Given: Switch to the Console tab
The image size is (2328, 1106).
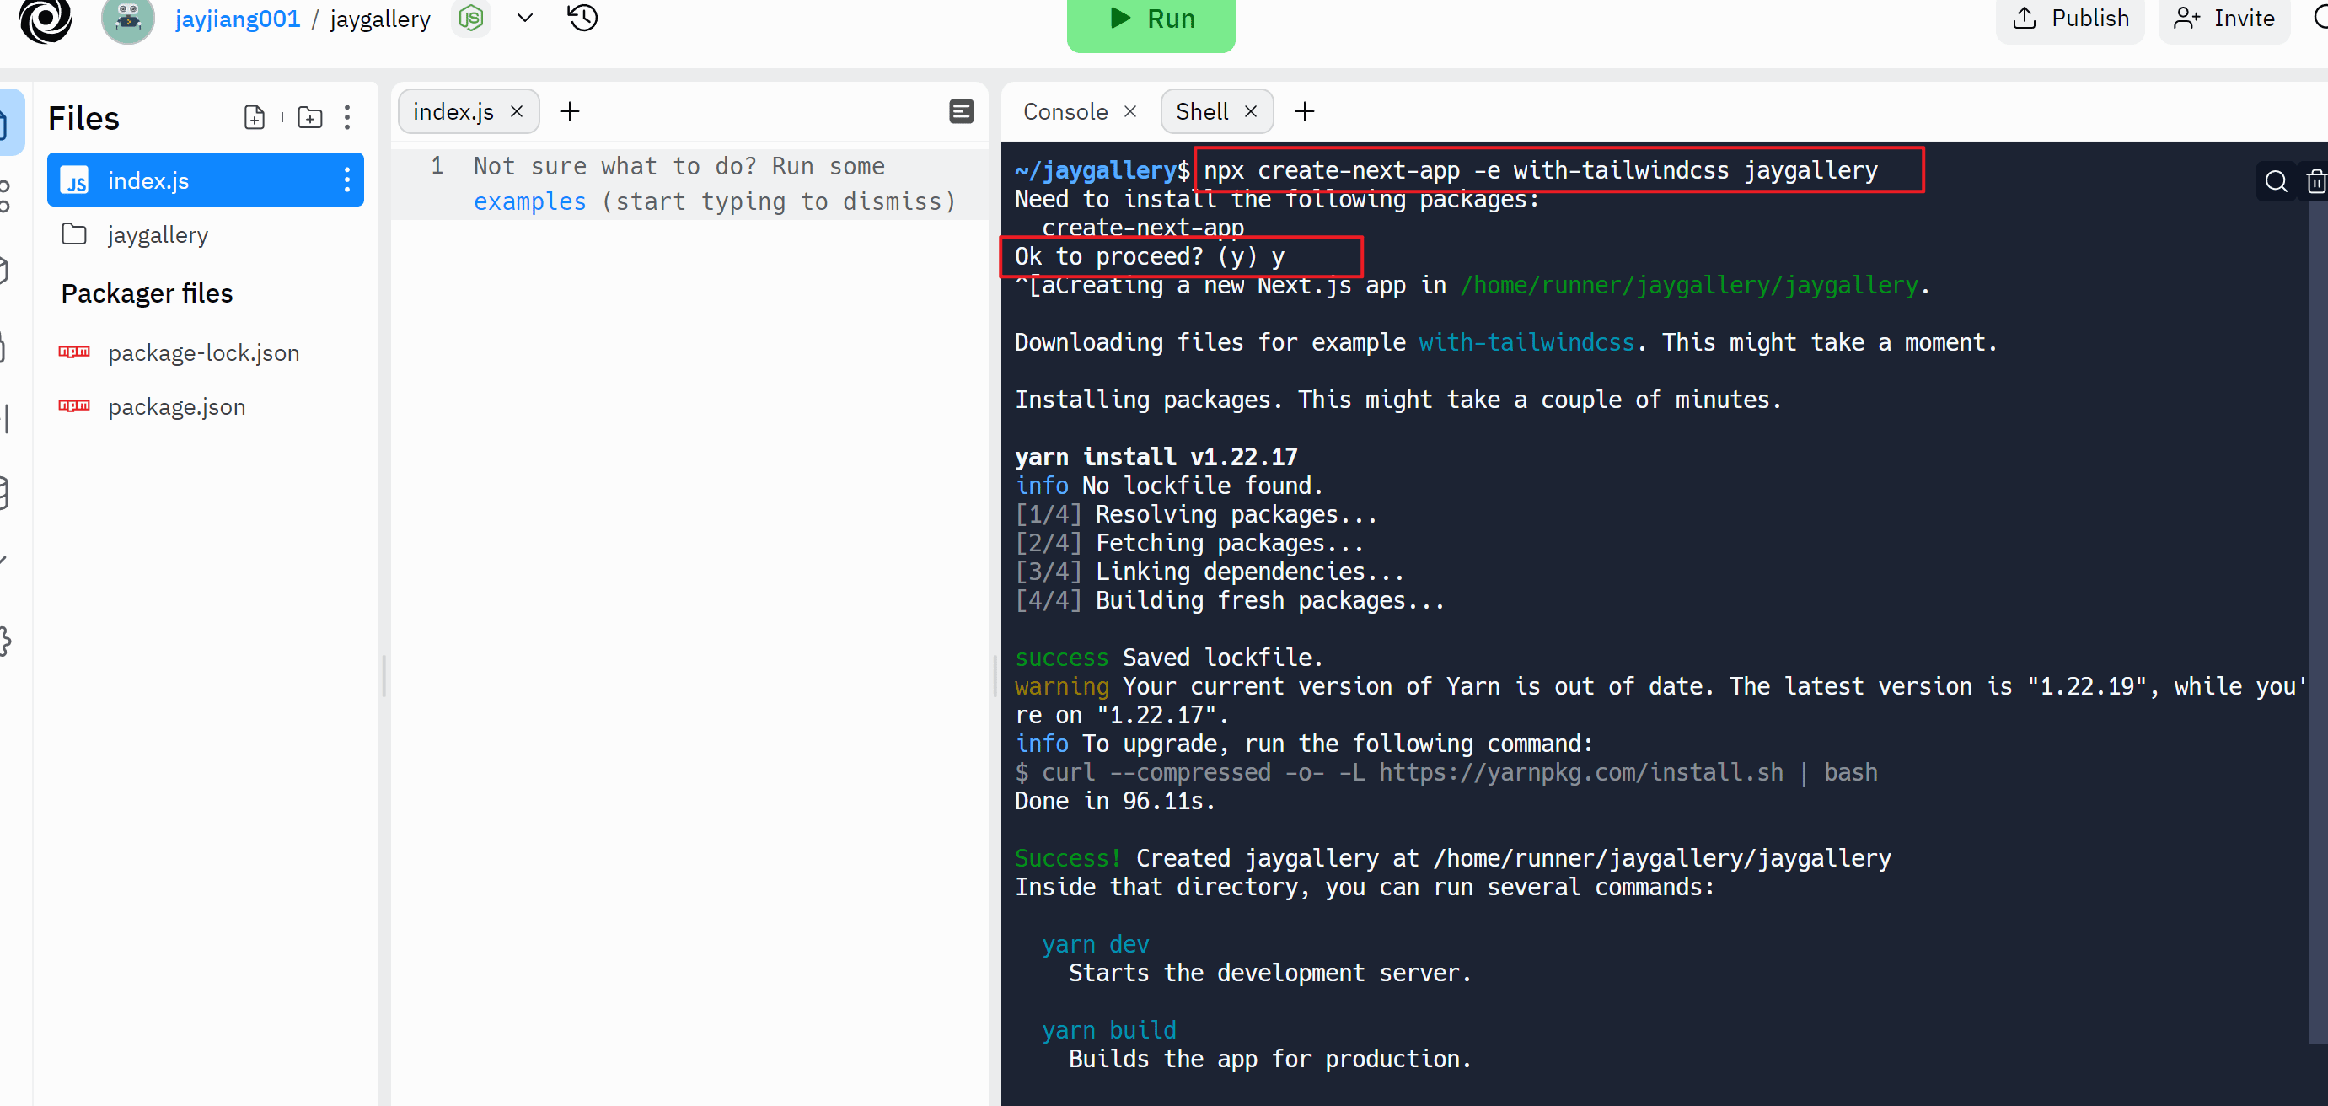Looking at the screenshot, I should tap(1065, 111).
